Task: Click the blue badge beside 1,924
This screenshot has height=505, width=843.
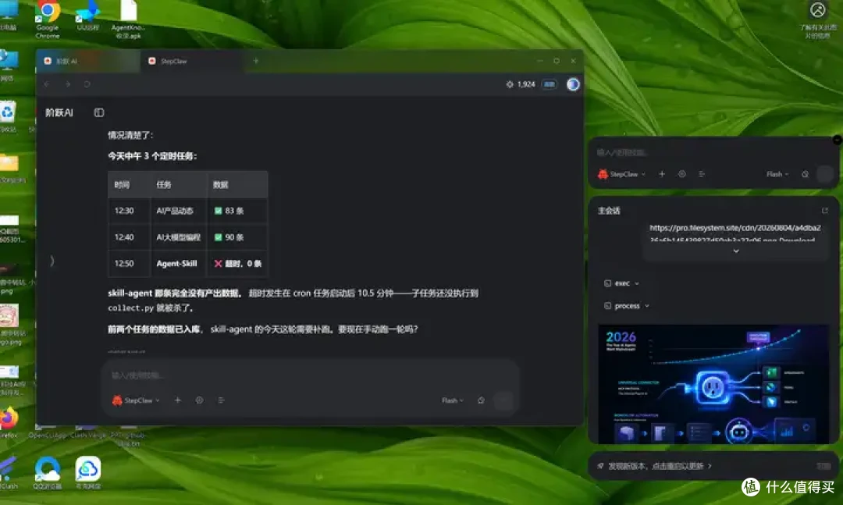Action: 550,84
